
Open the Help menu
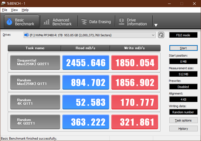(25, 10)
